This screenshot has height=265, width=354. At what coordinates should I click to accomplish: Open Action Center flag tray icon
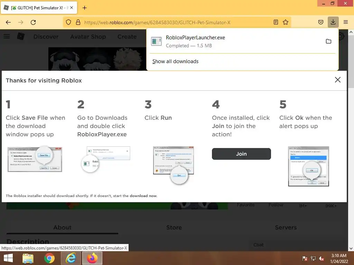pos(305,258)
